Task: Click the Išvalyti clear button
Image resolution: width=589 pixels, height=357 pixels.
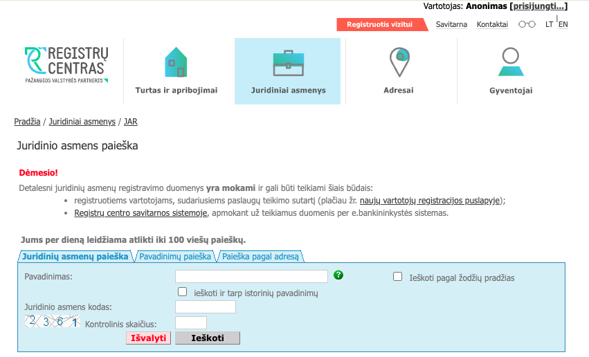Action: pyautogui.click(x=148, y=338)
